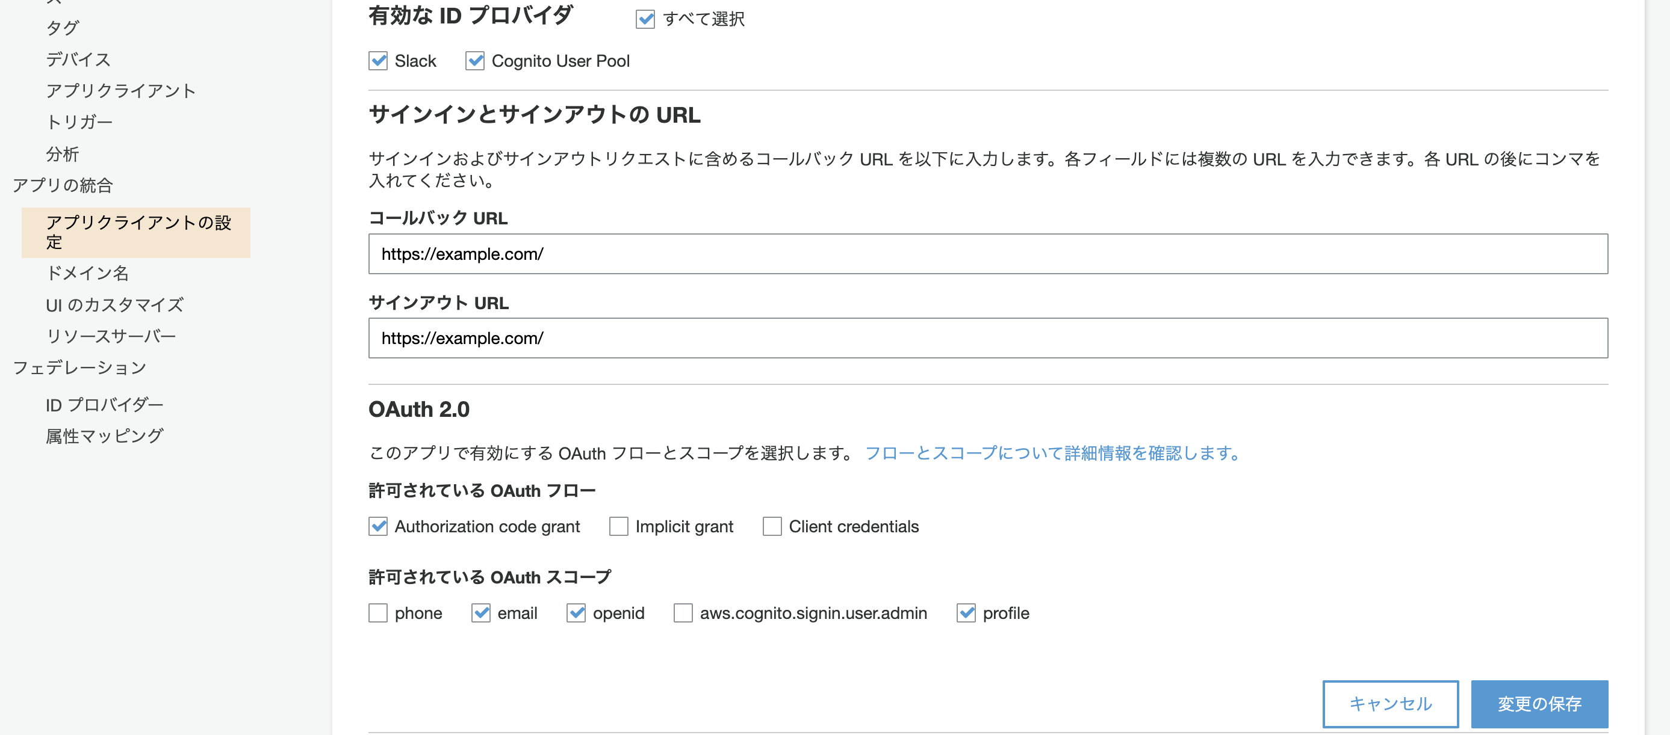Viewport: 1670px width, 735px height.
Task: Uncheck the email scope checkbox
Action: tap(480, 613)
